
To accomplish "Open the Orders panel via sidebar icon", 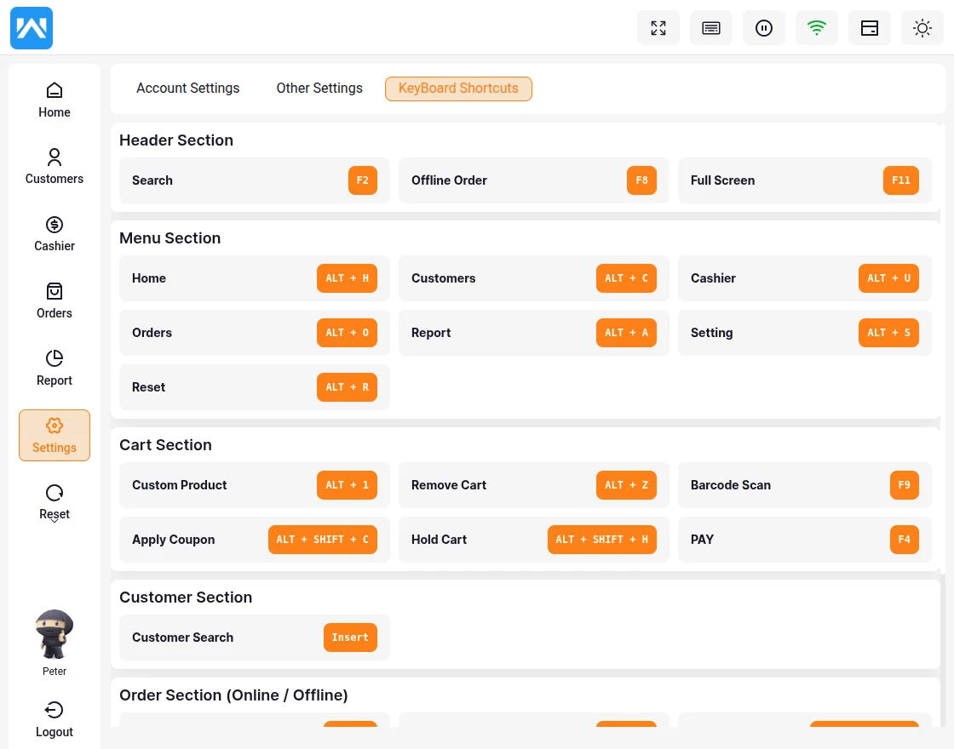I will (55, 300).
